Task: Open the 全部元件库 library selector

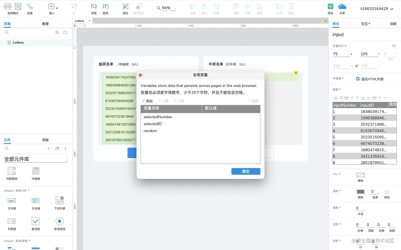Action: (36, 159)
